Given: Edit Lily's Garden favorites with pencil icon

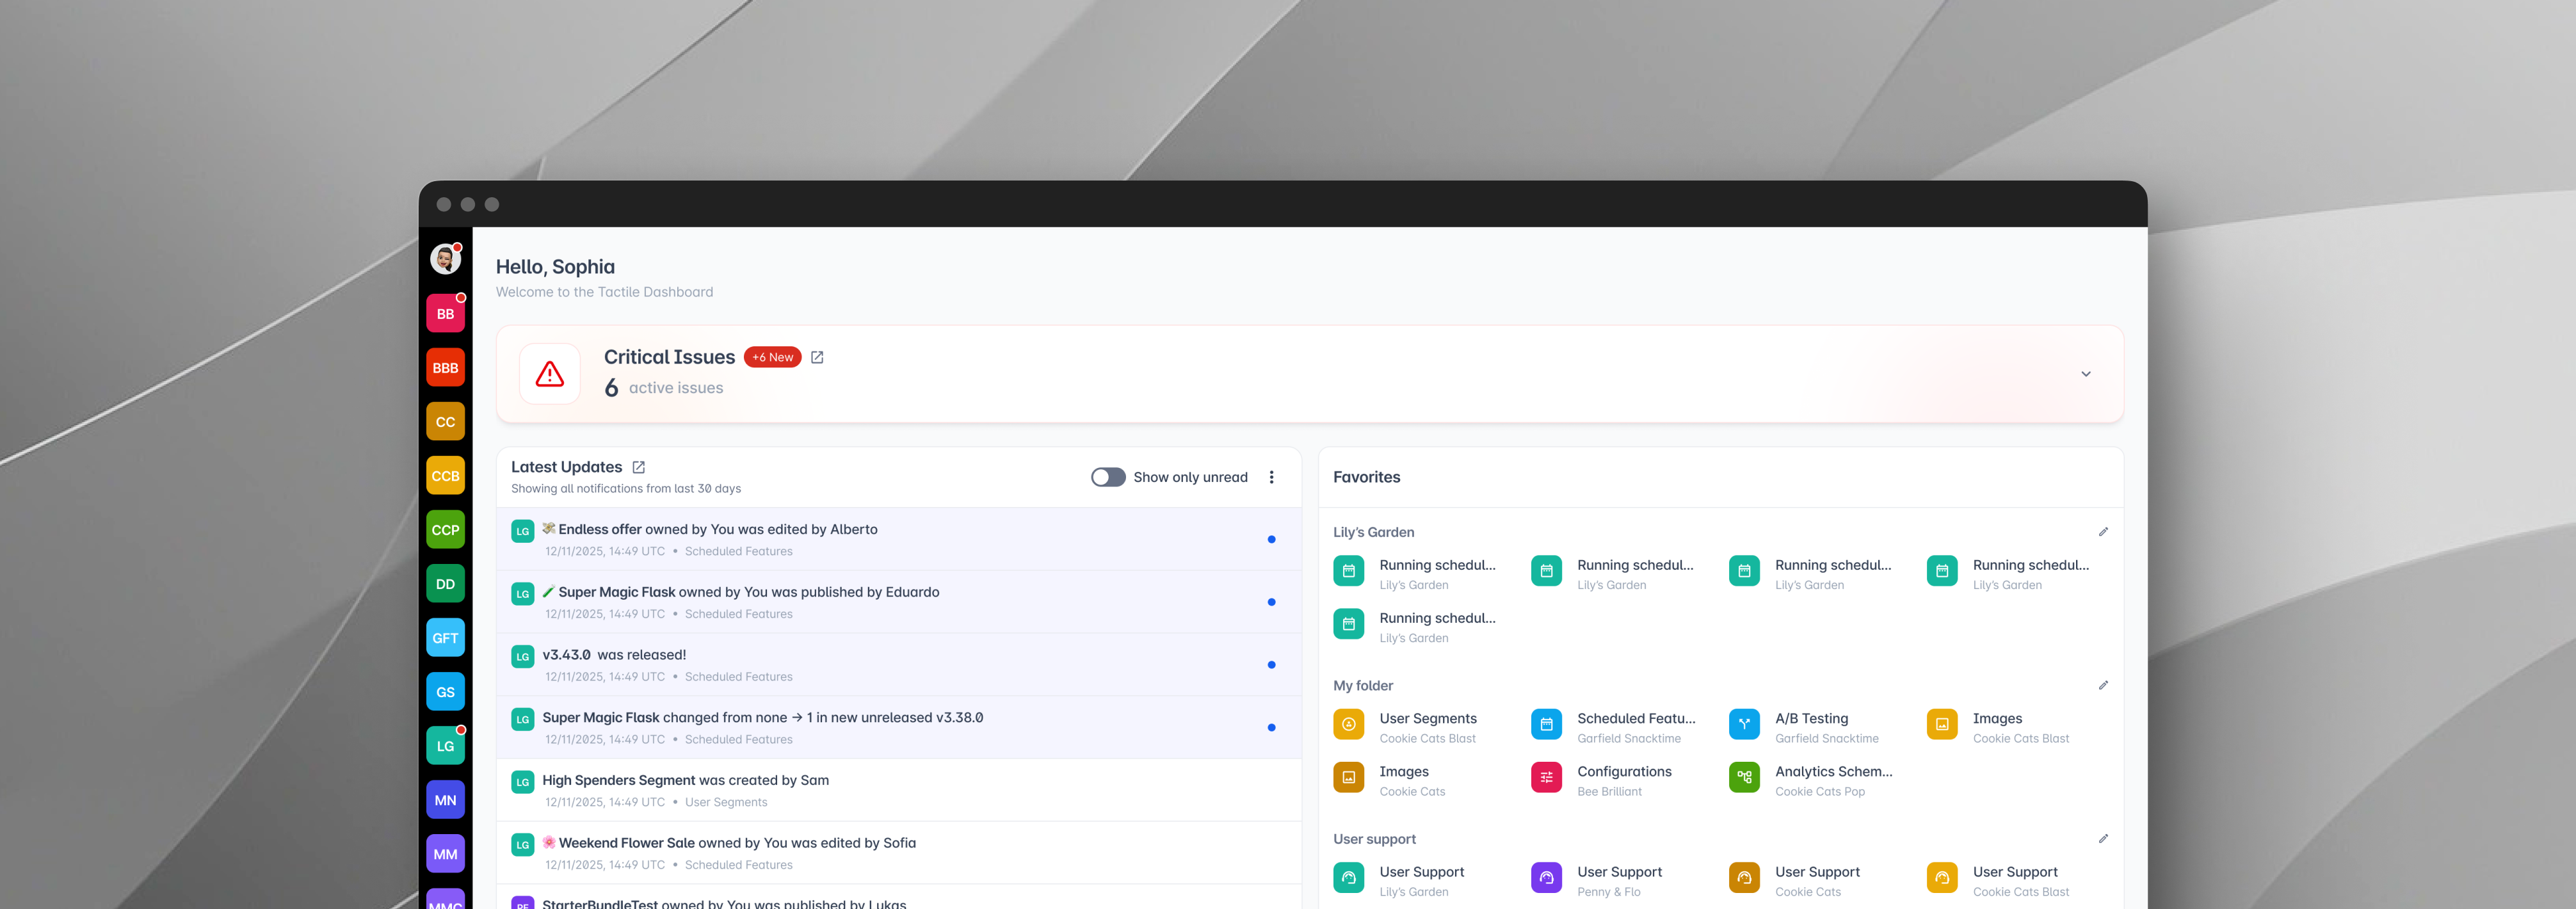Looking at the screenshot, I should 2103,532.
